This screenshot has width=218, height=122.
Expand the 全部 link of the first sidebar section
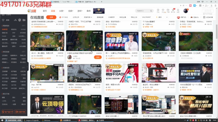click(24, 26)
